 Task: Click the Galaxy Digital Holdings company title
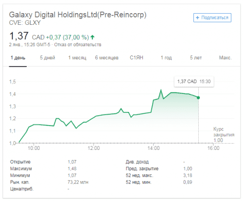click(x=78, y=15)
